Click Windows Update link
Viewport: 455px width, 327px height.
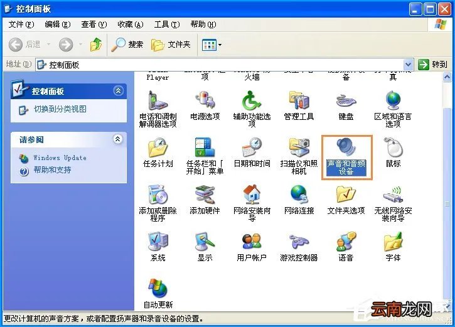(x=60, y=158)
